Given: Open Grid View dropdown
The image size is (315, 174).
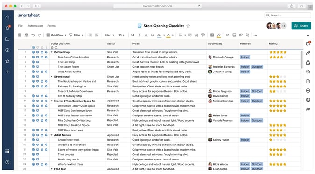Looking at the screenshot, I should coord(57,35).
